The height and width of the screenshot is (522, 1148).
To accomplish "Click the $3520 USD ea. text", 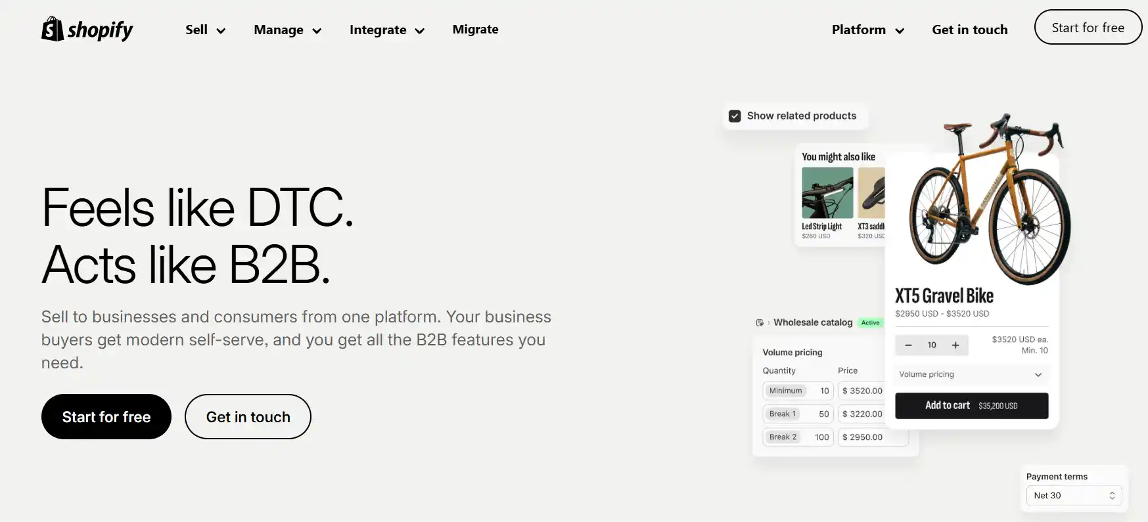I will (1020, 339).
